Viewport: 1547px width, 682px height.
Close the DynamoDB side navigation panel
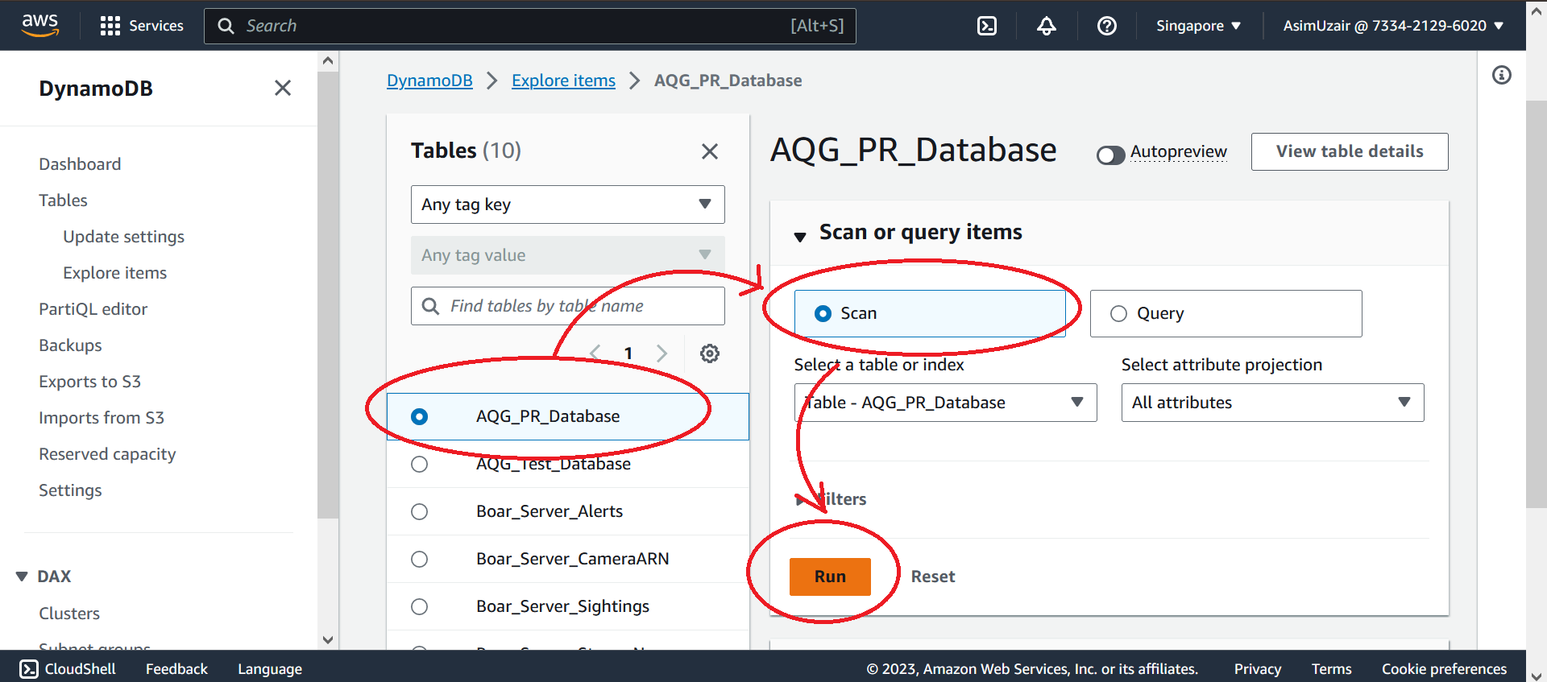tap(283, 88)
